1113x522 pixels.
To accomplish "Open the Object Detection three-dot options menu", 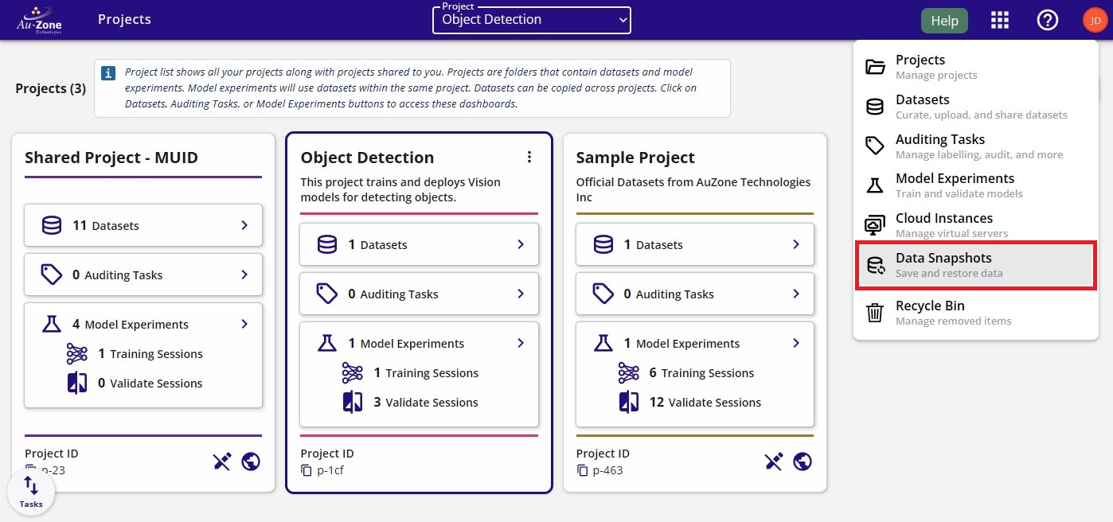I will tap(529, 158).
